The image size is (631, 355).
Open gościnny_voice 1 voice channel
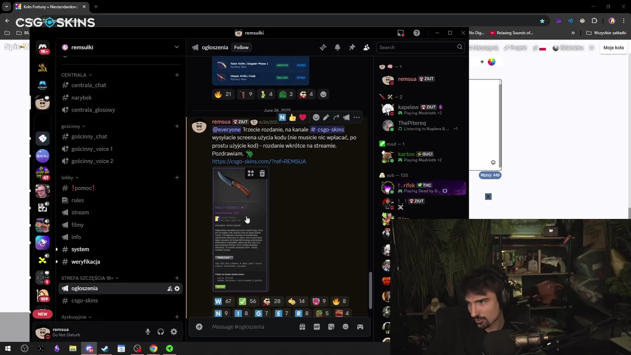120,149
